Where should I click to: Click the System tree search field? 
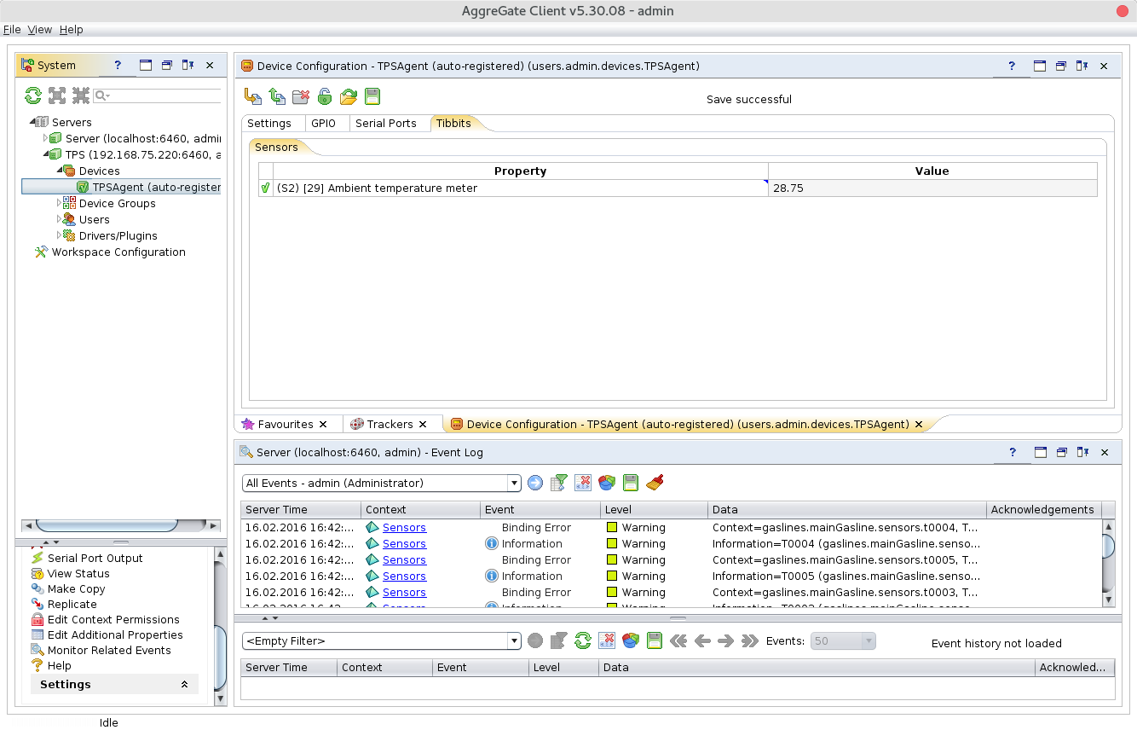pyautogui.click(x=157, y=96)
